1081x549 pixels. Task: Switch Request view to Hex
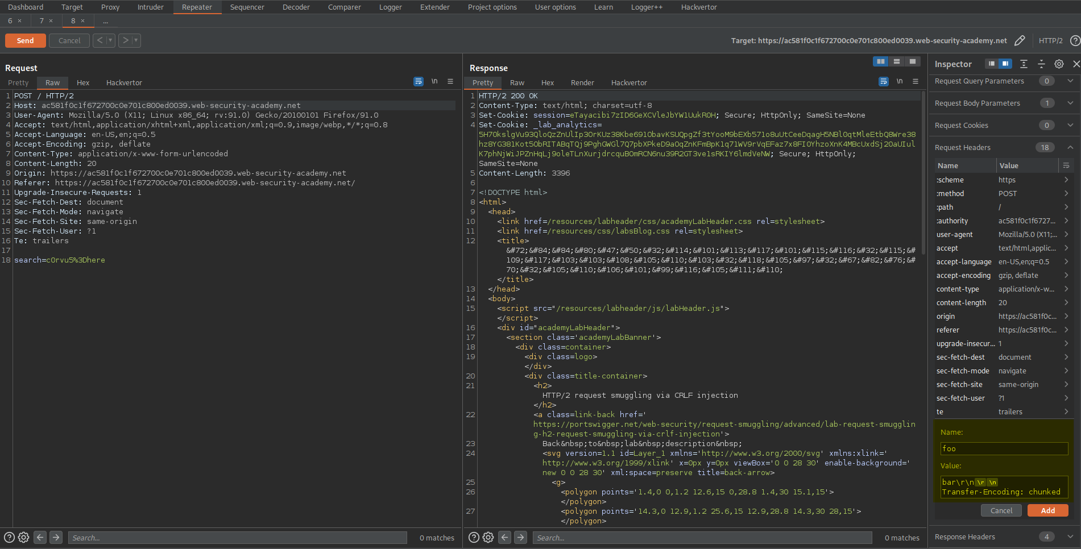[x=83, y=82]
